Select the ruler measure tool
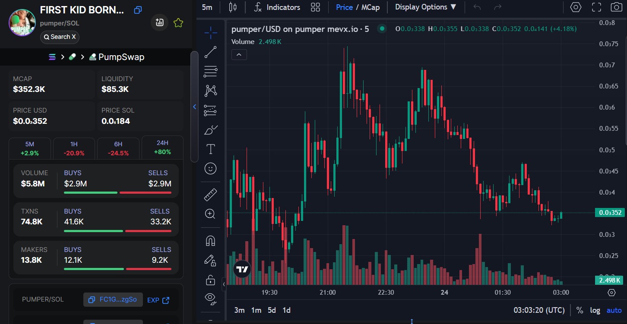 point(211,195)
